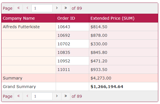Select the Alfreds Futterkiste cell
The height and width of the screenshot is (104, 160).
coord(29,27)
